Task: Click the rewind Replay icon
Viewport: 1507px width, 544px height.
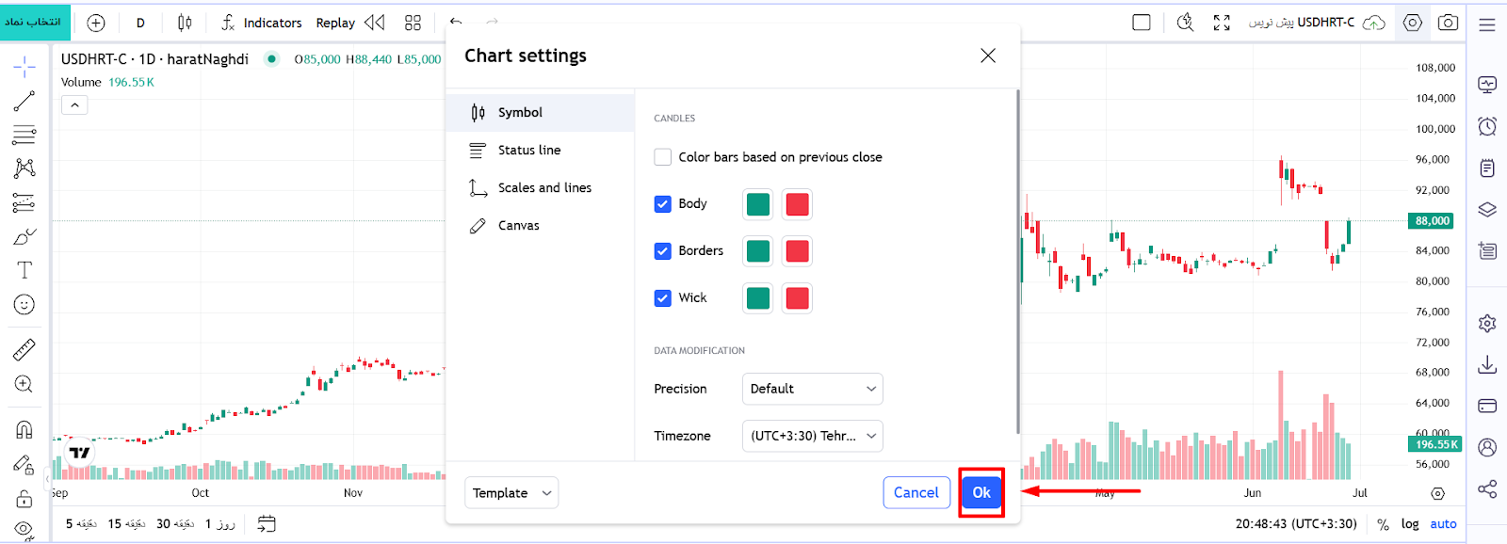Action: (375, 23)
